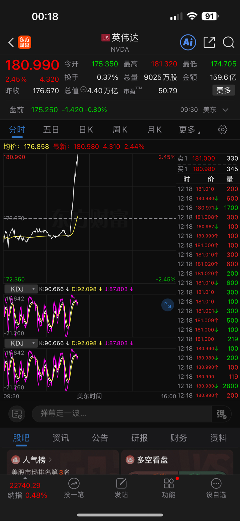The image size is (240, 521).
Task: Open the 公告 announcements tab
Action: click(100, 438)
